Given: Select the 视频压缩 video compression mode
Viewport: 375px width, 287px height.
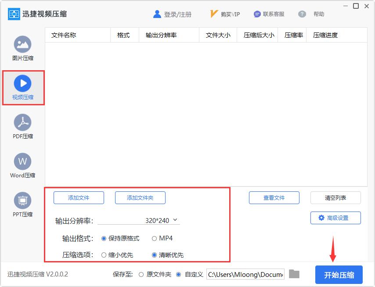Looking at the screenshot, I should [x=22, y=87].
